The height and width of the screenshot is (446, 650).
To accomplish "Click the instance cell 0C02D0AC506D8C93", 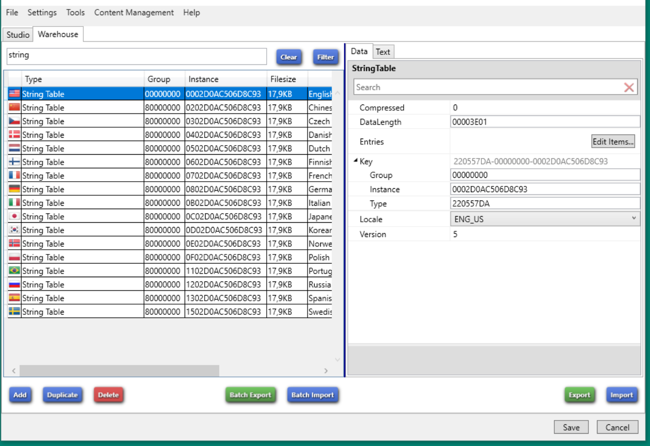I will [x=226, y=216].
